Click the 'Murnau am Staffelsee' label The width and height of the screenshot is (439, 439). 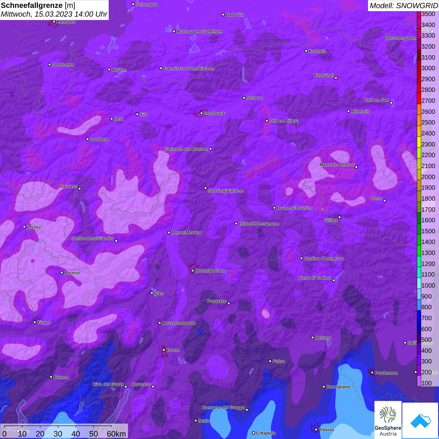point(199,31)
